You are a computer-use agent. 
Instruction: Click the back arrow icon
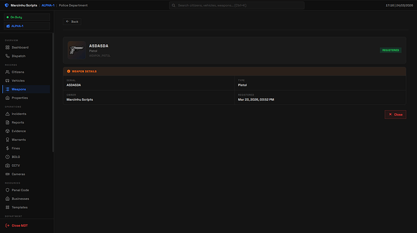[68, 22]
